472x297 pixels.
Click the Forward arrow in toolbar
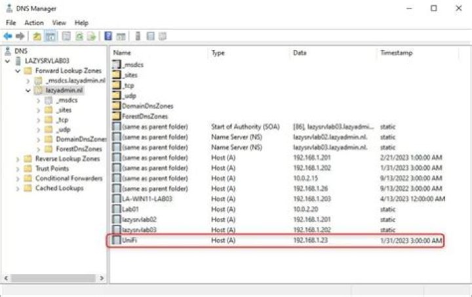[20, 36]
